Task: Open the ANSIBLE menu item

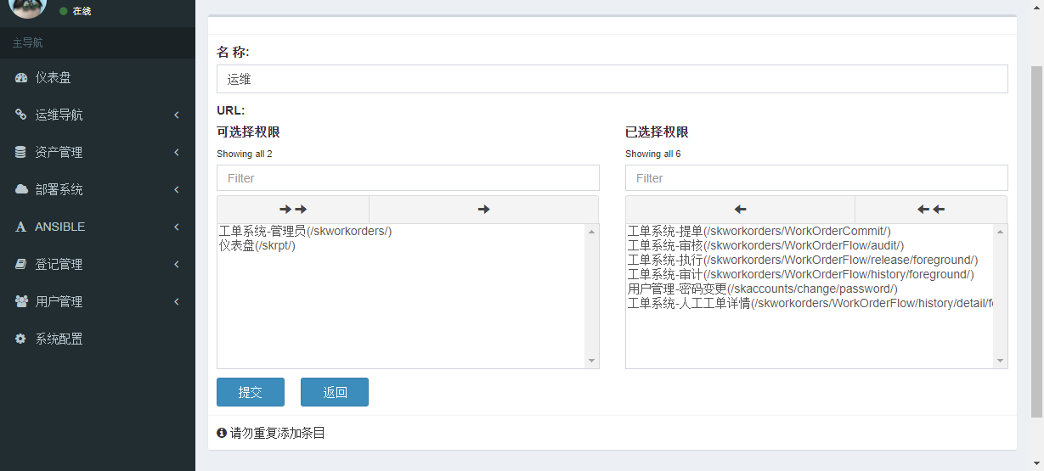Action: click(x=98, y=227)
